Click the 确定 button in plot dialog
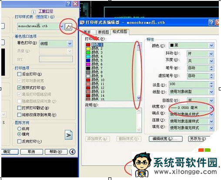This screenshot has width=221, height=180. [10, 152]
